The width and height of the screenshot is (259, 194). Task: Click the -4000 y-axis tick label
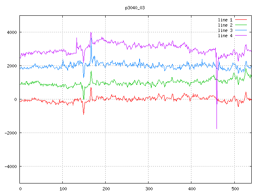coord(10,167)
